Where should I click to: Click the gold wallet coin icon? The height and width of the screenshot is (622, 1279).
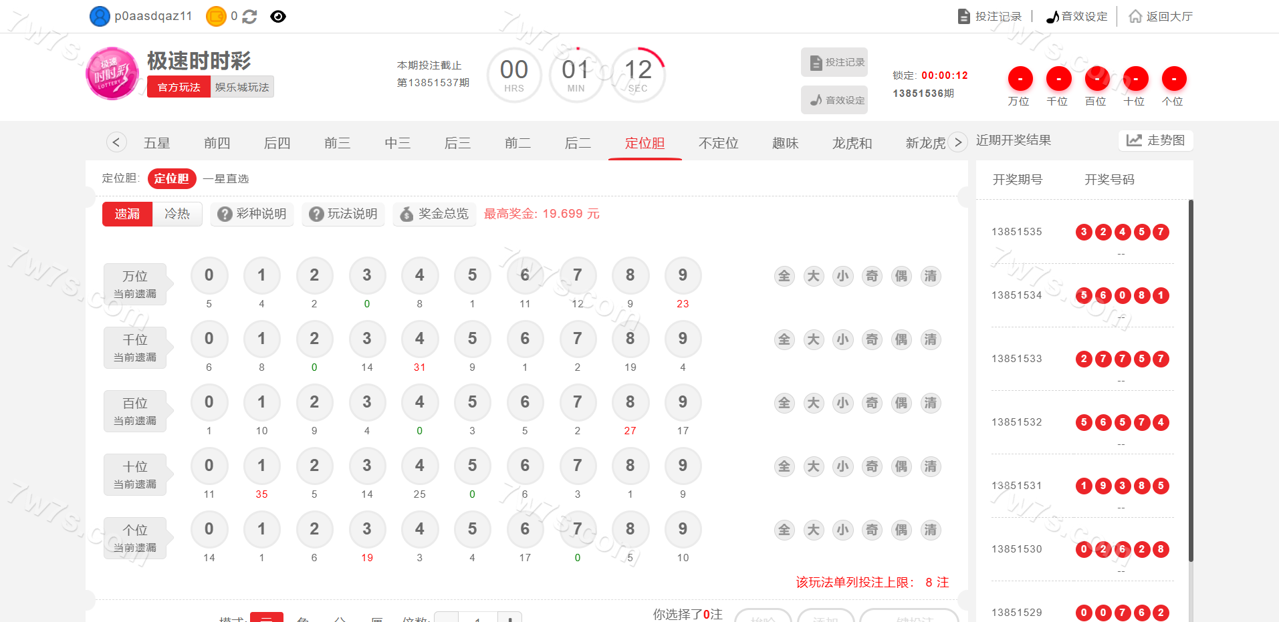tap(216, 16)
